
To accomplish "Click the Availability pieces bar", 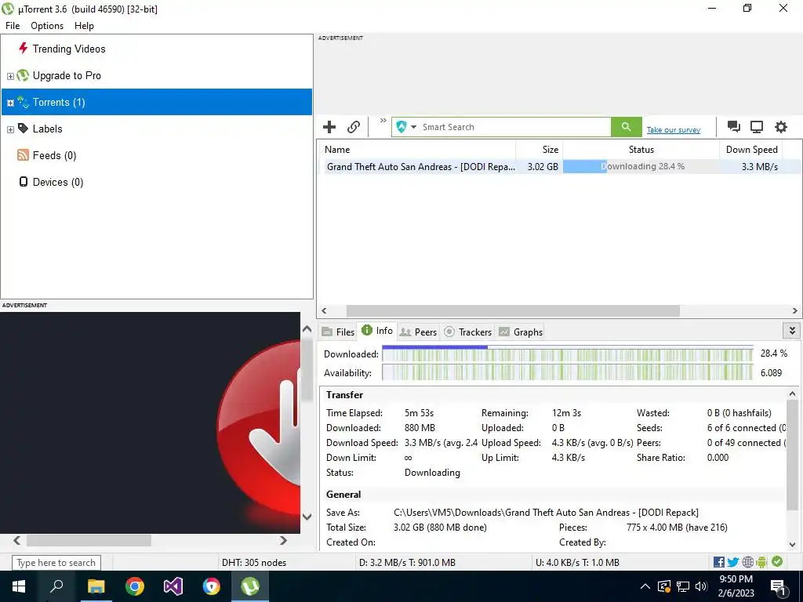I will click(x=568, y=372).
